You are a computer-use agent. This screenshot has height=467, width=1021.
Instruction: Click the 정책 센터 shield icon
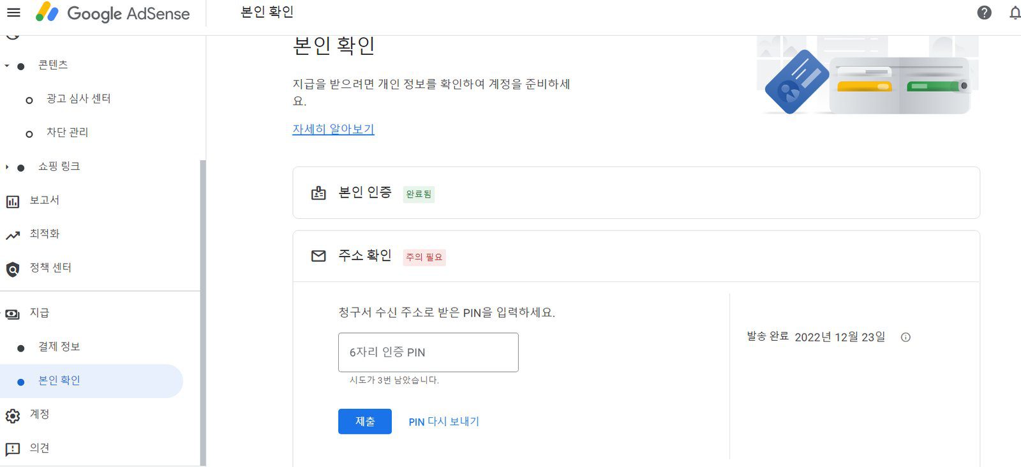point(13,269)
